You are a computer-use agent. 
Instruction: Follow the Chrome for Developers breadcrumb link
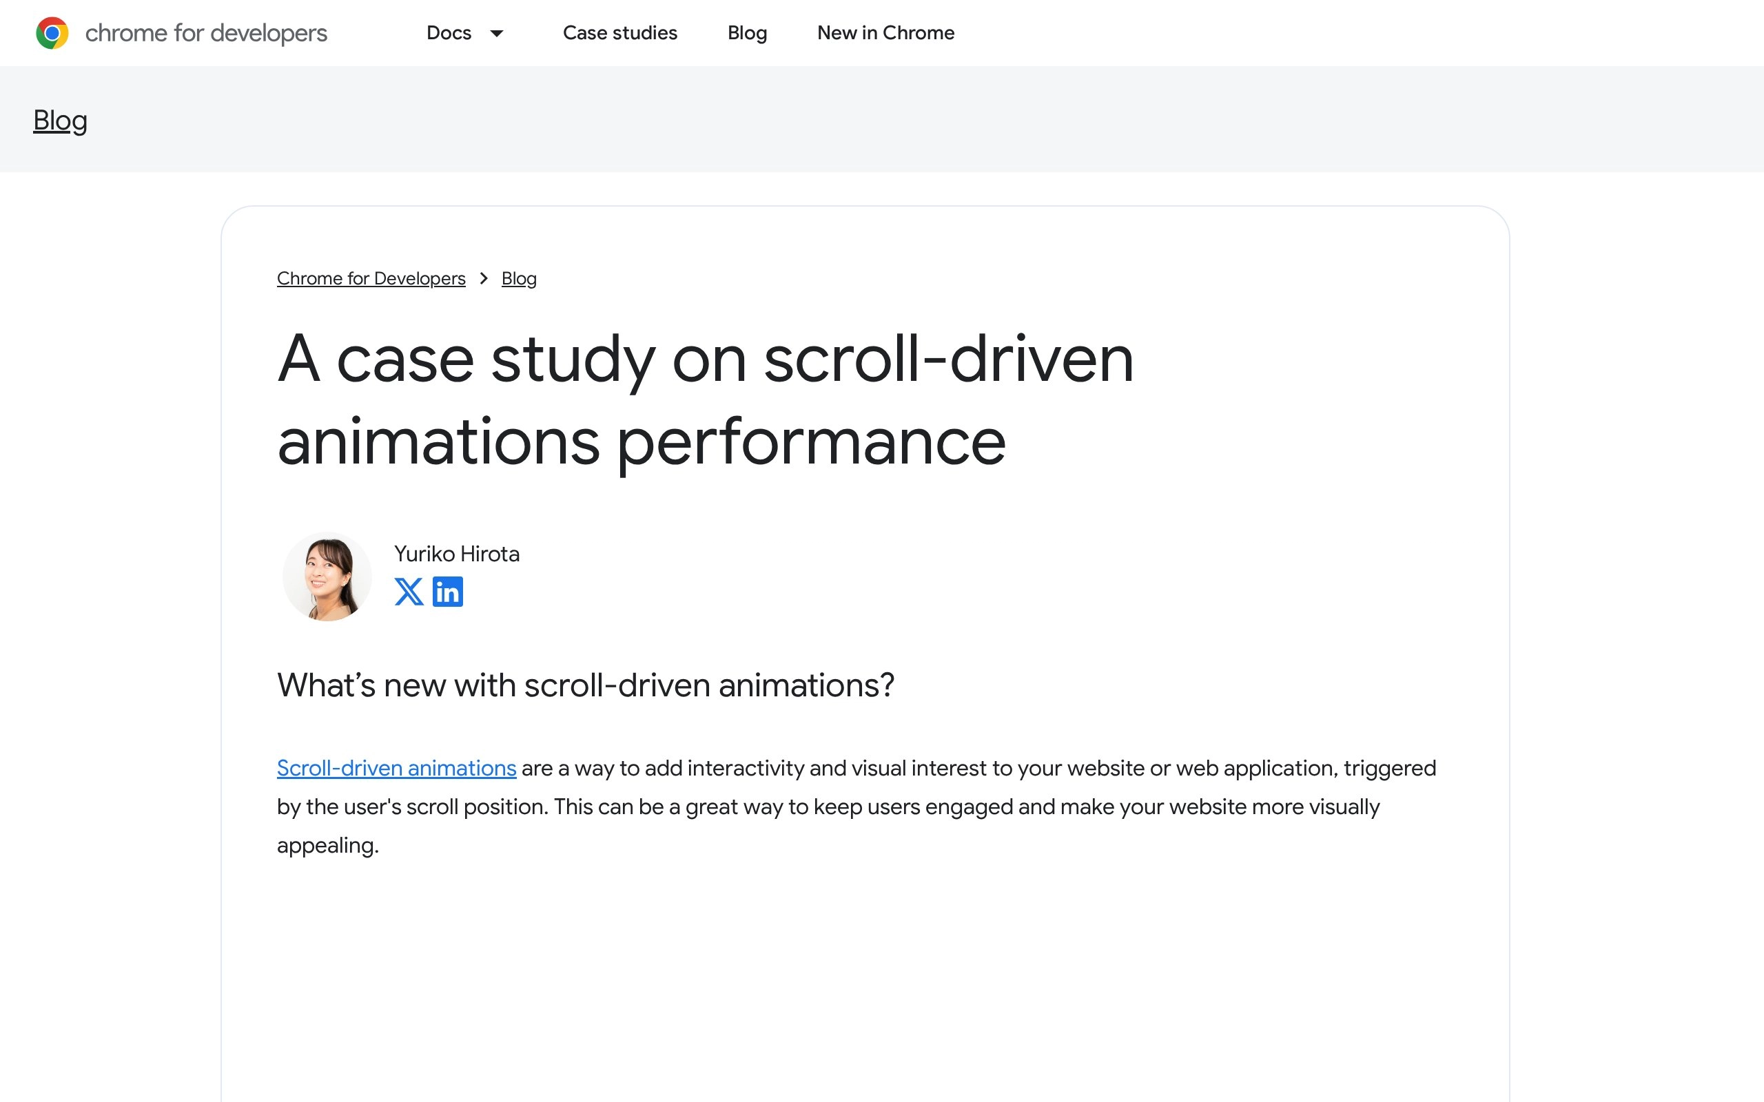(371, 278)
